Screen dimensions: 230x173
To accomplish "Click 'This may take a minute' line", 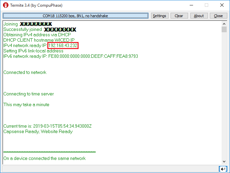I will [x=26, y=104].
